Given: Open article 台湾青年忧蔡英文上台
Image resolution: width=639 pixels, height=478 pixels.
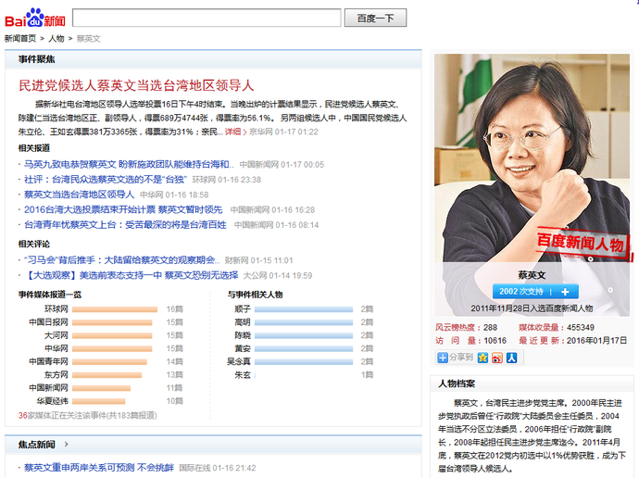Looking at the screenshot, I should (x=125, y=224).
